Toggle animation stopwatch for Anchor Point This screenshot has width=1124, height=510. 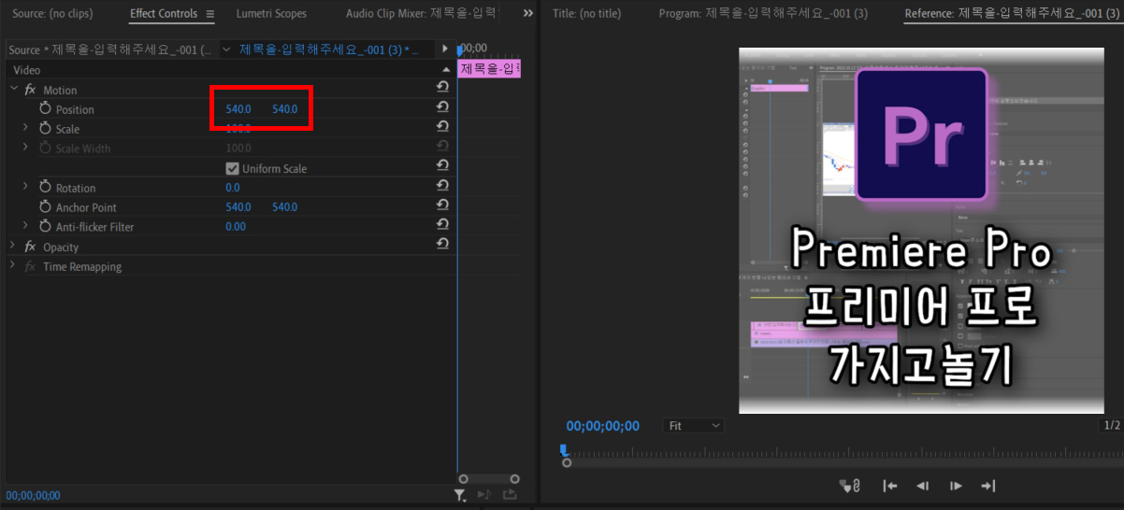[45, 207]
